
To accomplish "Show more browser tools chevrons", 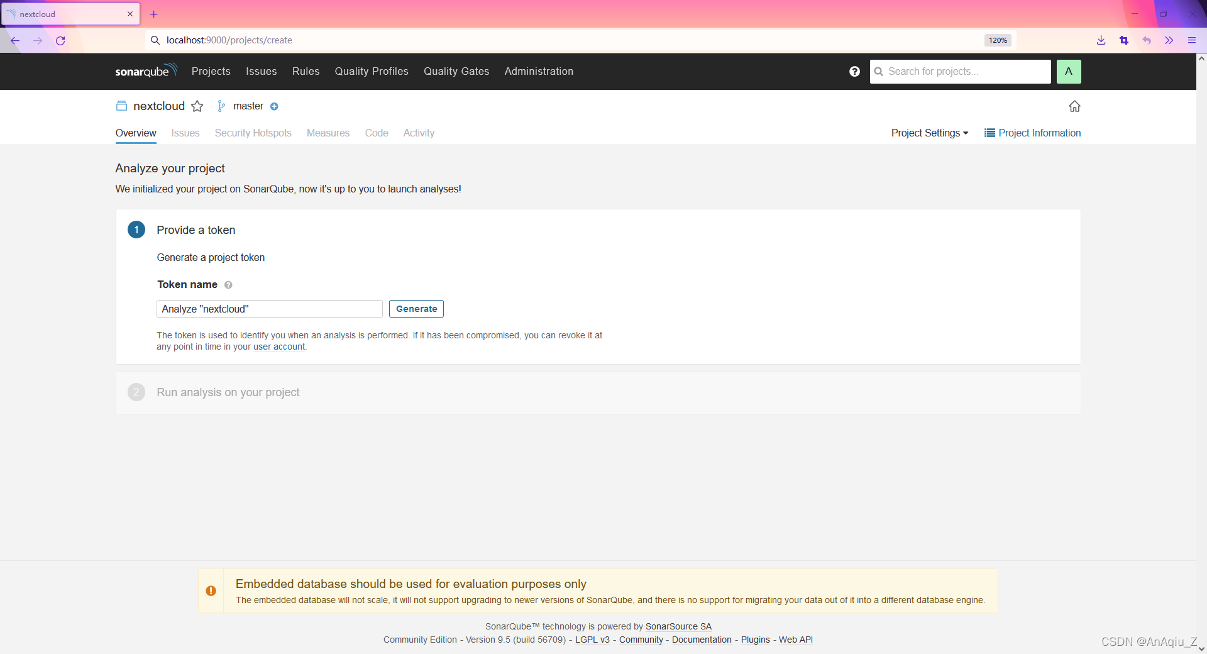I will click(x=1169, y=40).
